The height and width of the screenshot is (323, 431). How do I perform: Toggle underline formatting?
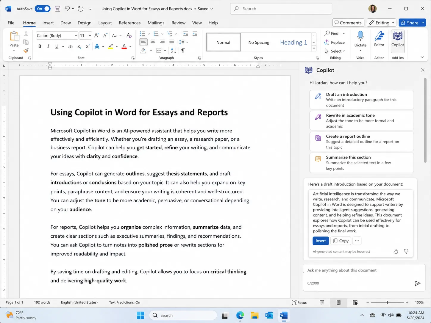click(57, 46)
